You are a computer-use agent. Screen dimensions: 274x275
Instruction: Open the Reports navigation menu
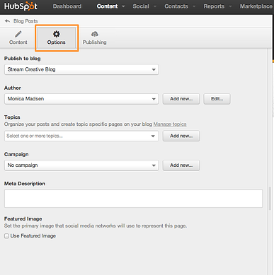coord(217,6)
